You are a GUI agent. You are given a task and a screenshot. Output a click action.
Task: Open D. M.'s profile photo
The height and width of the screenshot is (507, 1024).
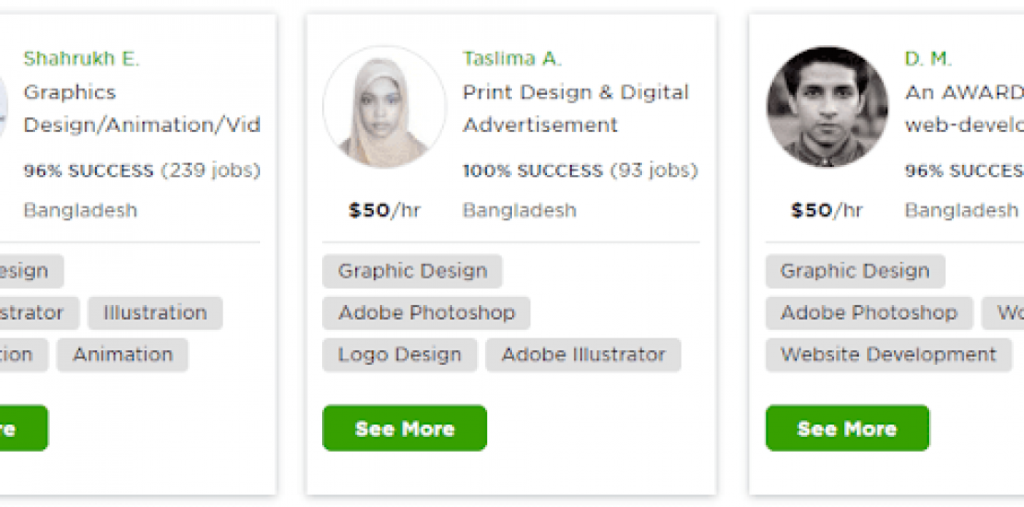click(827, 108)
